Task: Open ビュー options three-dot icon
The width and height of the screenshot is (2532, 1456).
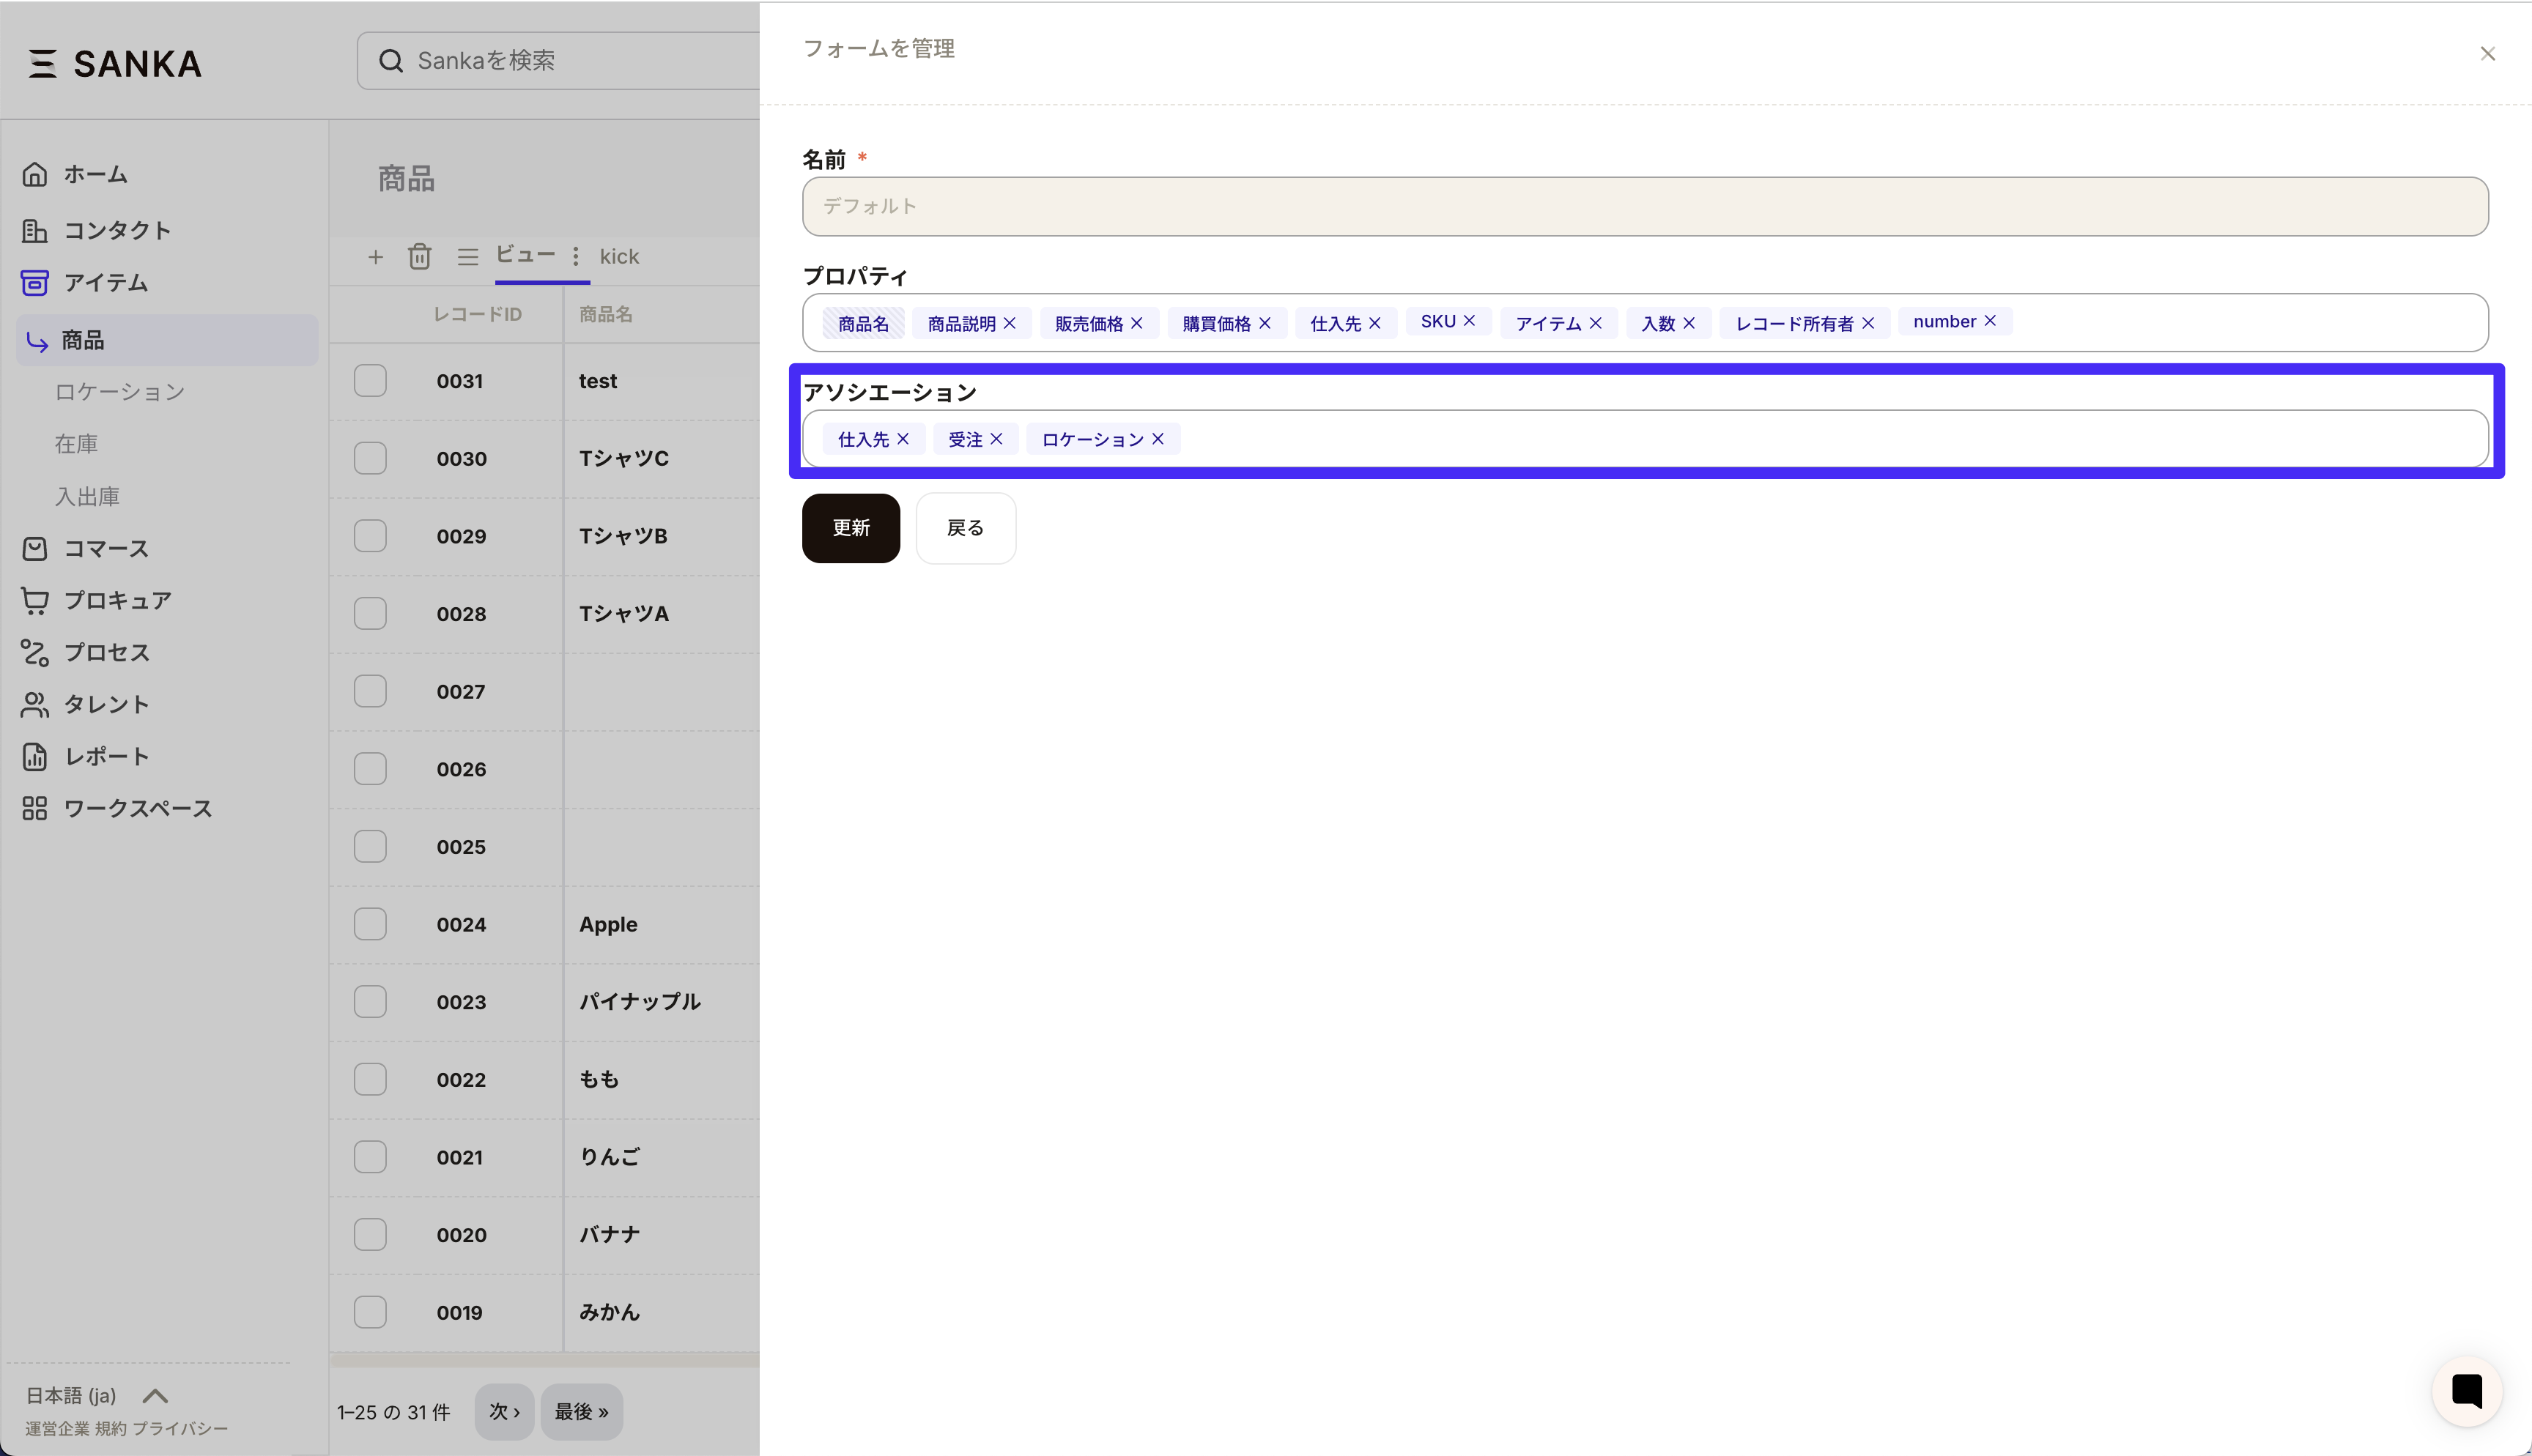Action: pyautogui.click(x=576, y=256)
